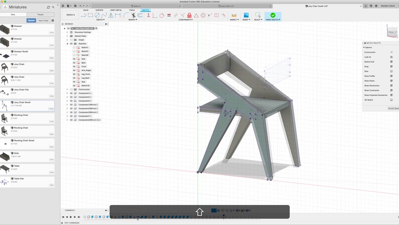The height and width of the screenshot is (225, 399).
Task: Click the Finish Sketch green checkmark
Action: [x=273, y=15]
